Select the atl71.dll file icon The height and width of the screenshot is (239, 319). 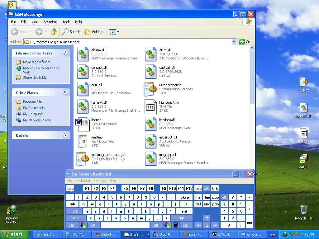(150, 54)
